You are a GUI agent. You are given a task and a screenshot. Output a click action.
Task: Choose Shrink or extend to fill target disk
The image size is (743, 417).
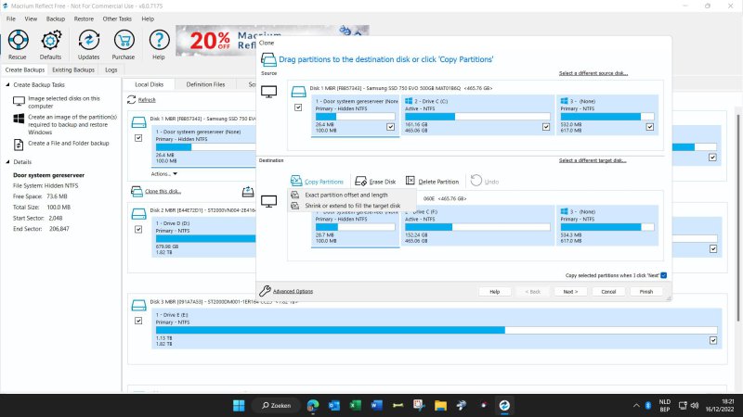click(352, 206)
